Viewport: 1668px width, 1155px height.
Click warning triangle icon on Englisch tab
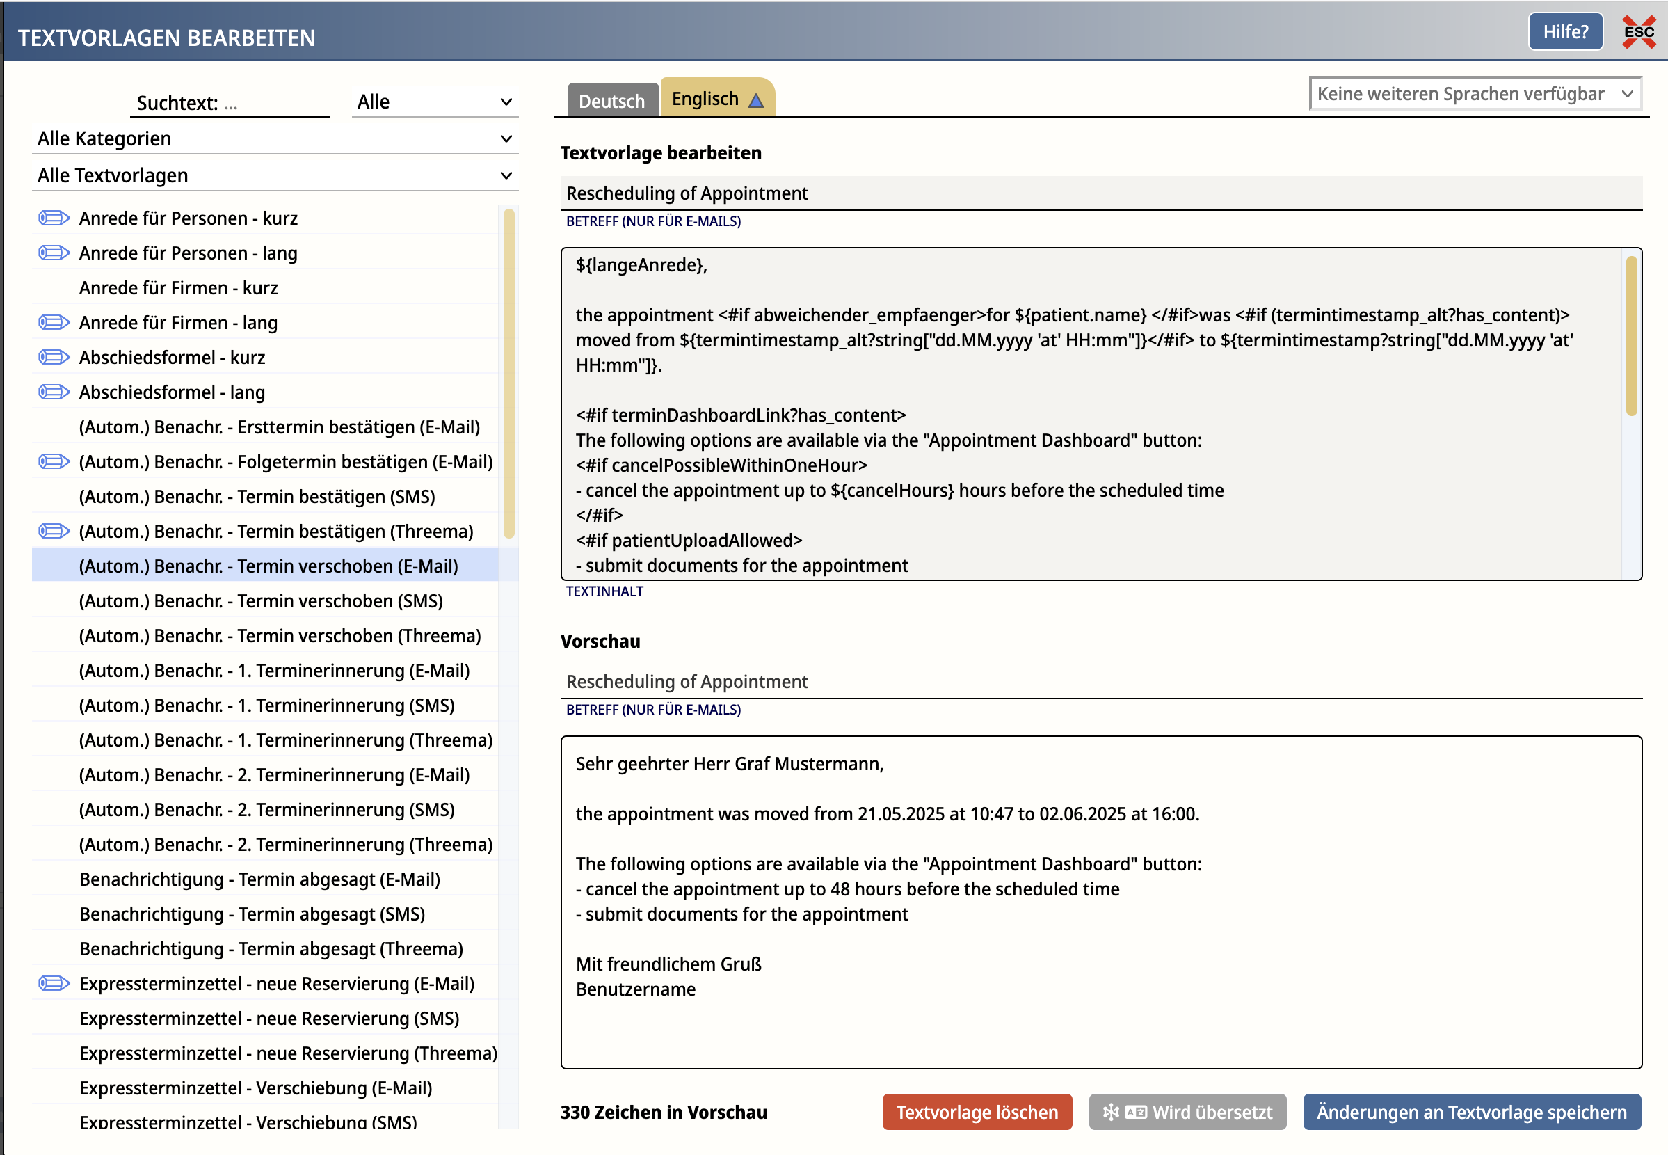click(756, 100)
